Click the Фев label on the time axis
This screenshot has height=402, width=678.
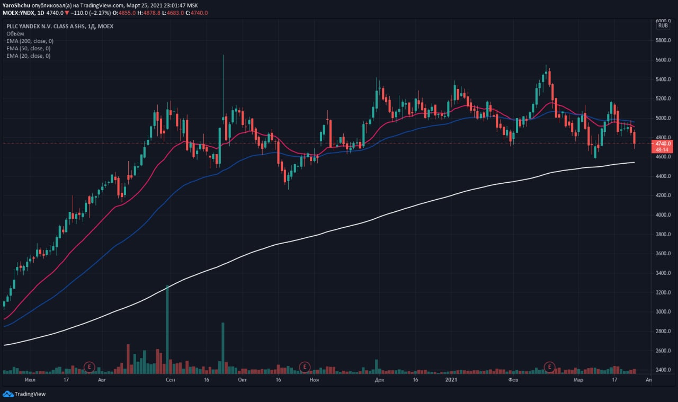point(513,380)
